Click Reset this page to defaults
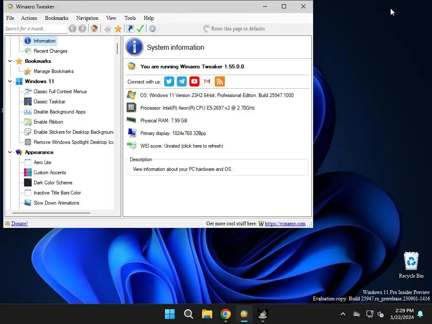 click(234, 29)
